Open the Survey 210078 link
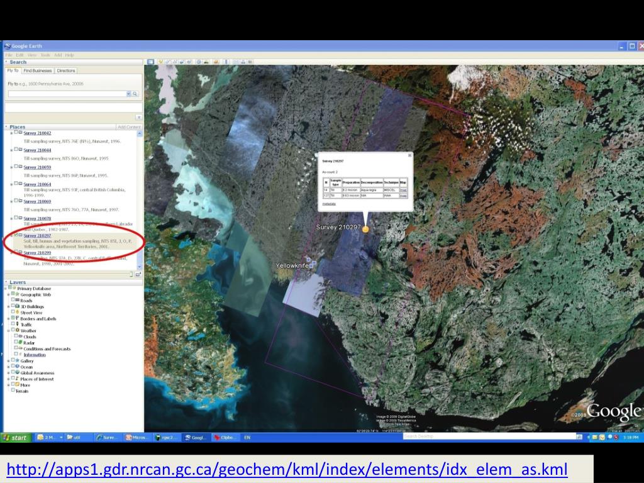Image resolution: width=644 pixels, height=483 pixels. pyautogui.click(x=37, y=218)
